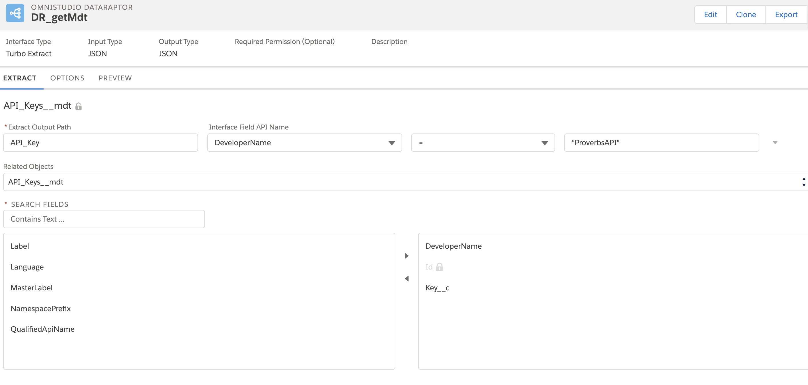The height and width of the screenshot is (385, 808).
Task: Select DeveloperName in the selected fields list
Action: pos(453,246)
